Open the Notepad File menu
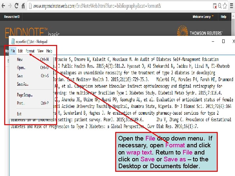The image size is (235, 176). [x=13, y=51]
